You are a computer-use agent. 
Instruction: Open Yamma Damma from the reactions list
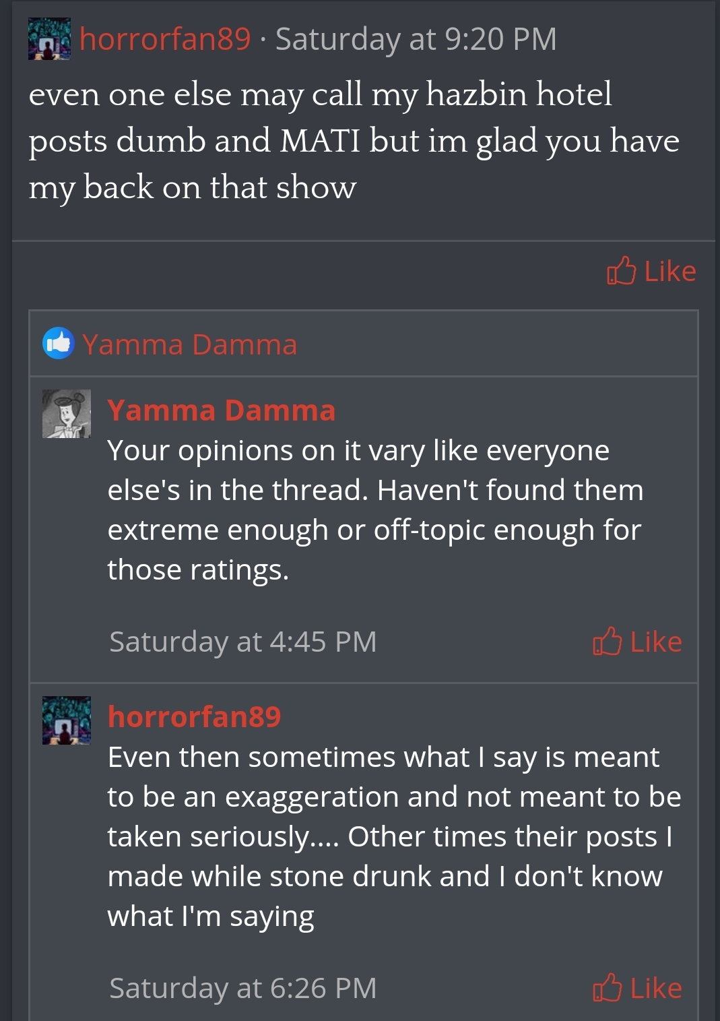click(x=189, y=345)
